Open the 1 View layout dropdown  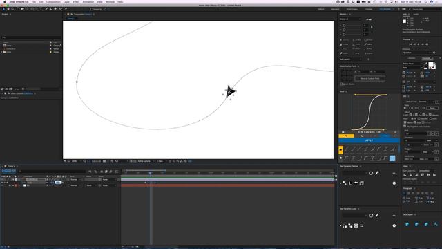click(160, 161)
